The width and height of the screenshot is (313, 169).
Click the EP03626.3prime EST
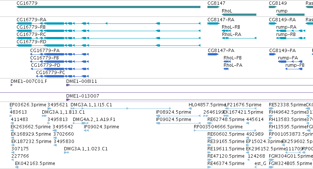(11, 109)
